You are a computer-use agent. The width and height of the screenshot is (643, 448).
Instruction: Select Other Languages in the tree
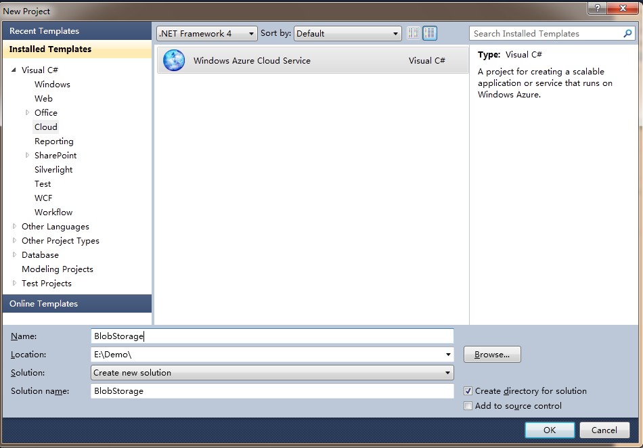click(x=56, y=226)
